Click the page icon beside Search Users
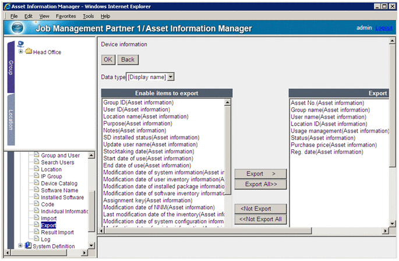 [37, 162]
